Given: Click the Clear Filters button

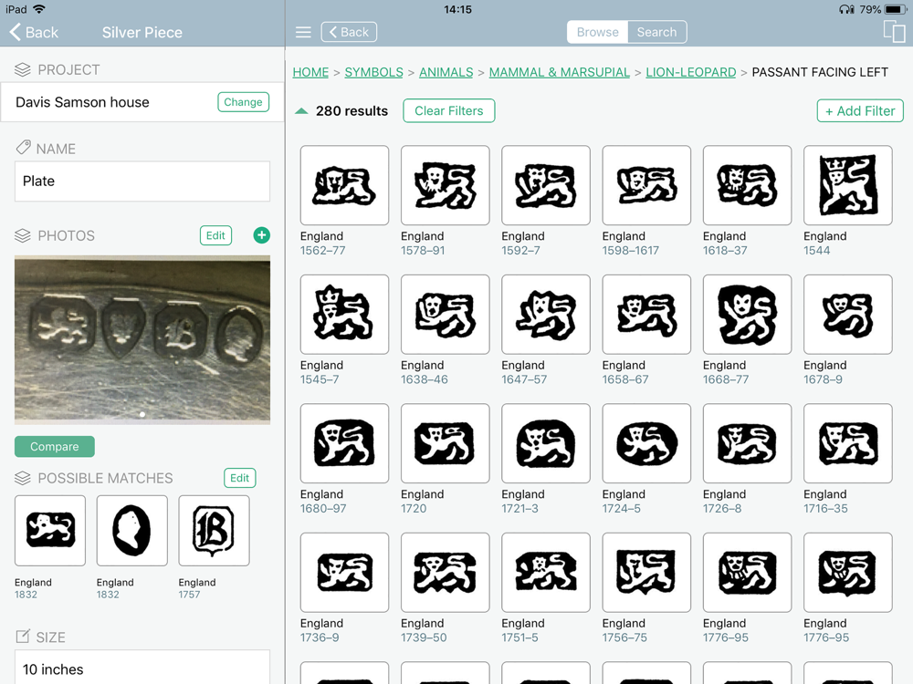Looking at the screenshot, I should (x=449, y=110).
